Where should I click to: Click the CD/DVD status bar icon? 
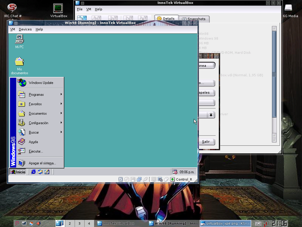[127, 179]
